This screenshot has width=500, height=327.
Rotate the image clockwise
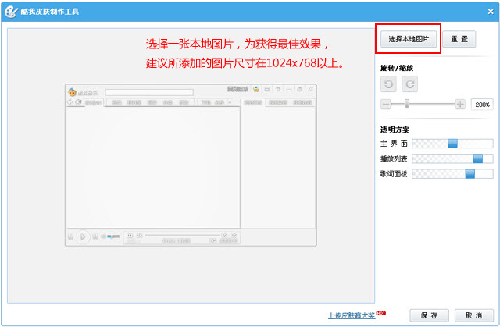(409, 84)
